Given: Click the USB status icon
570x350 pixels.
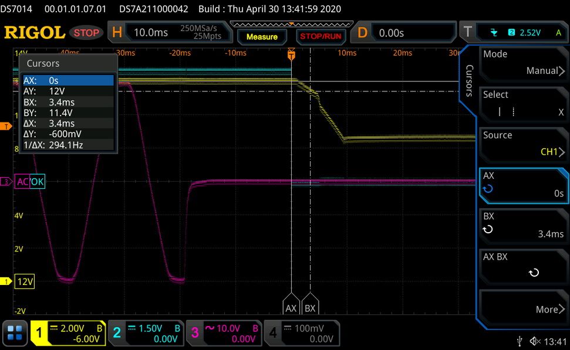Looking at the screenshot, I should [x=520, y=341].
